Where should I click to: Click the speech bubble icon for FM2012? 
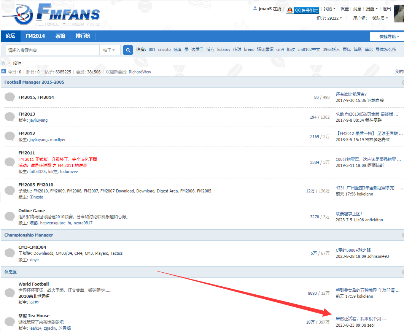10,137
